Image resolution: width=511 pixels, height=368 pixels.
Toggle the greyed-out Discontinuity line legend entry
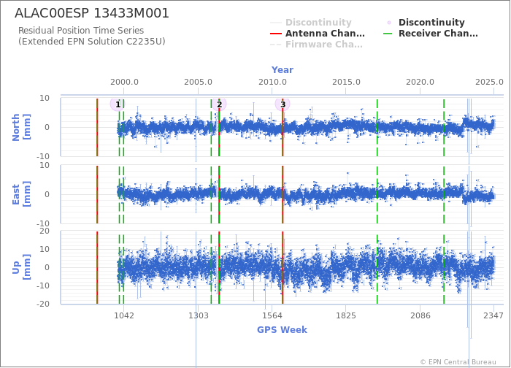coord(311,22)
